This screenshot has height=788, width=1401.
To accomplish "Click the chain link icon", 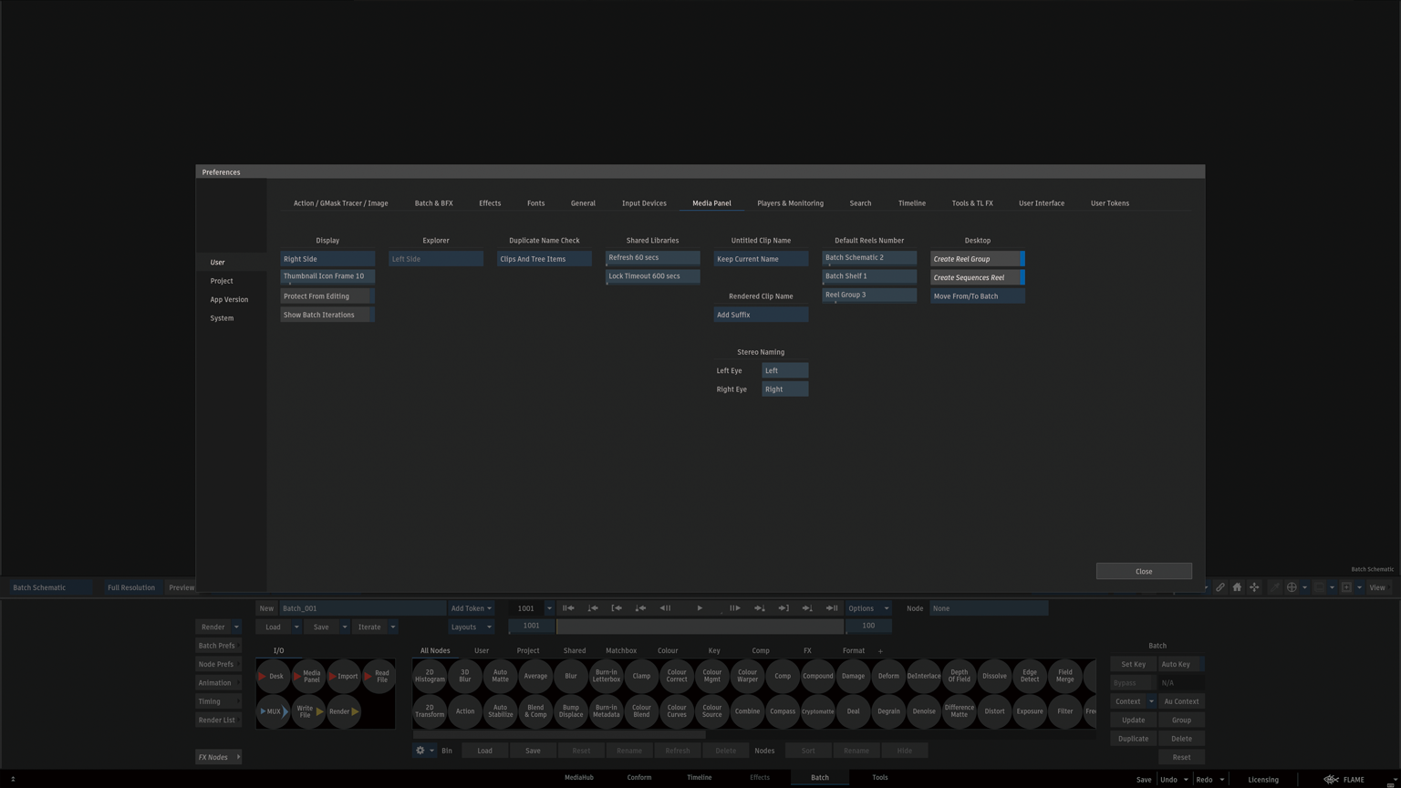I will [1219, 587].
